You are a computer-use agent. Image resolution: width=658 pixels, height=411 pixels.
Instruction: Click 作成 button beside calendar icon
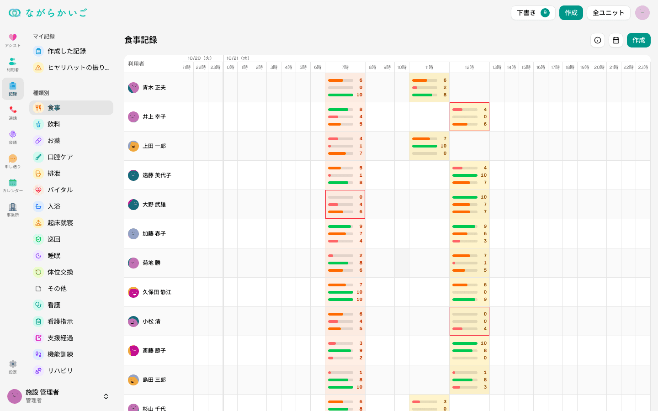click(639, 40)
